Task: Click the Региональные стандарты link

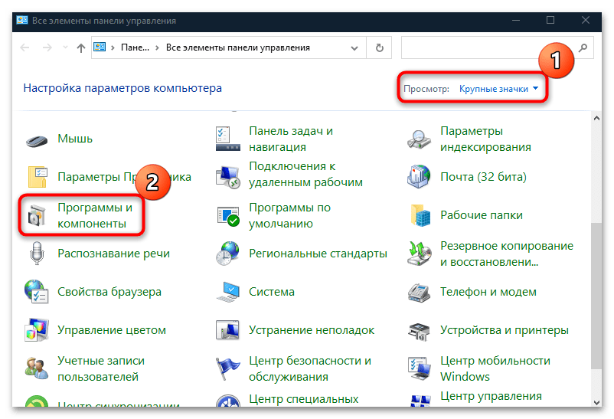Action: click(x=318, y=254)
